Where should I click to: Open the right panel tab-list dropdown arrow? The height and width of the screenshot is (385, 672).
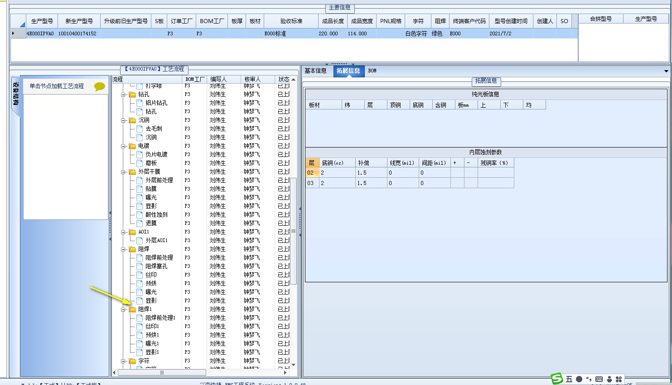pyautogui.click(x=666, y=71)
